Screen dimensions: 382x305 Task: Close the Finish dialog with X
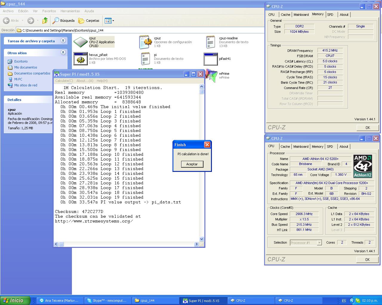207,145
